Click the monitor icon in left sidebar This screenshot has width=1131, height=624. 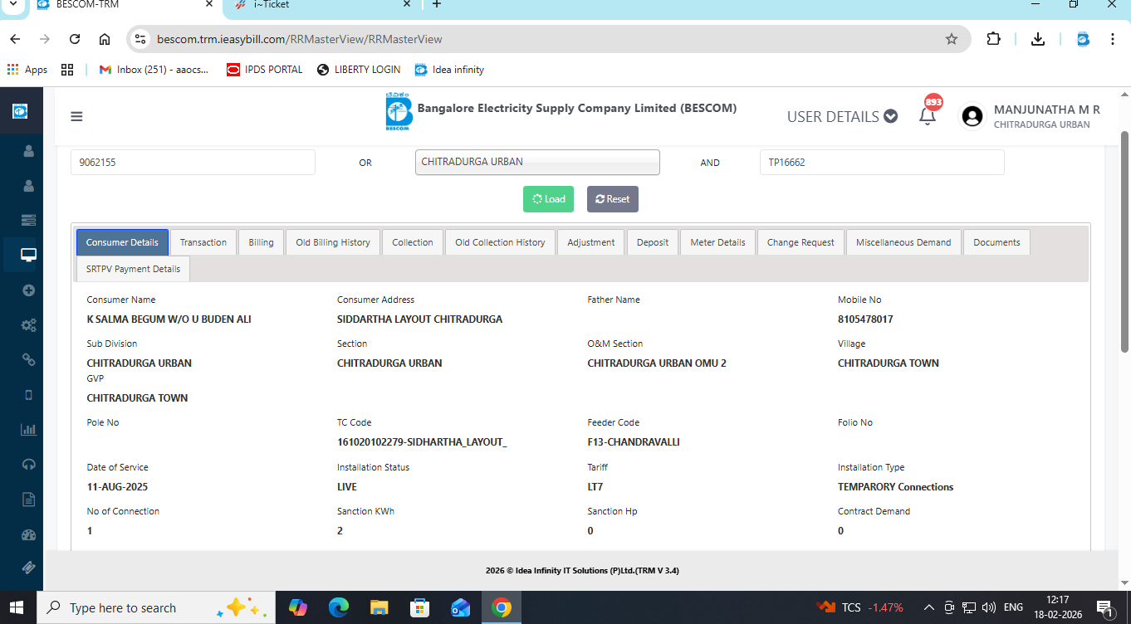point(28,255)
